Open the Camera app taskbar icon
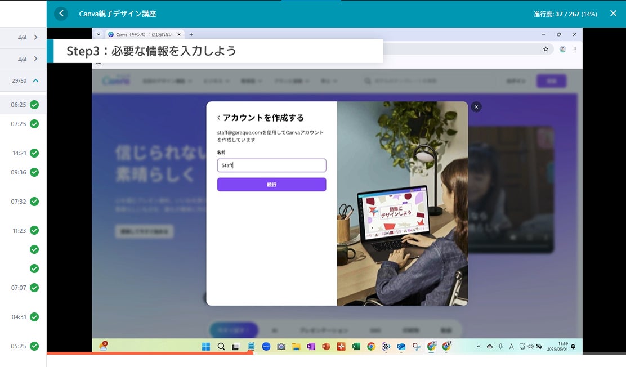This screenshot has height=367, width=626. pos(281,347)
